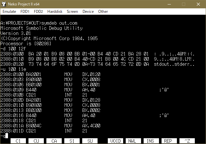
Task: Open the FDD2 menu
Action: pyautogui.click(x=38, y=12)
